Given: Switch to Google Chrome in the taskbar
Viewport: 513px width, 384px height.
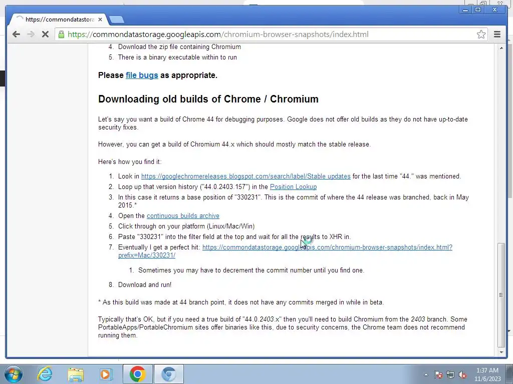Looking at the screenshot, I should coord(137,374).
